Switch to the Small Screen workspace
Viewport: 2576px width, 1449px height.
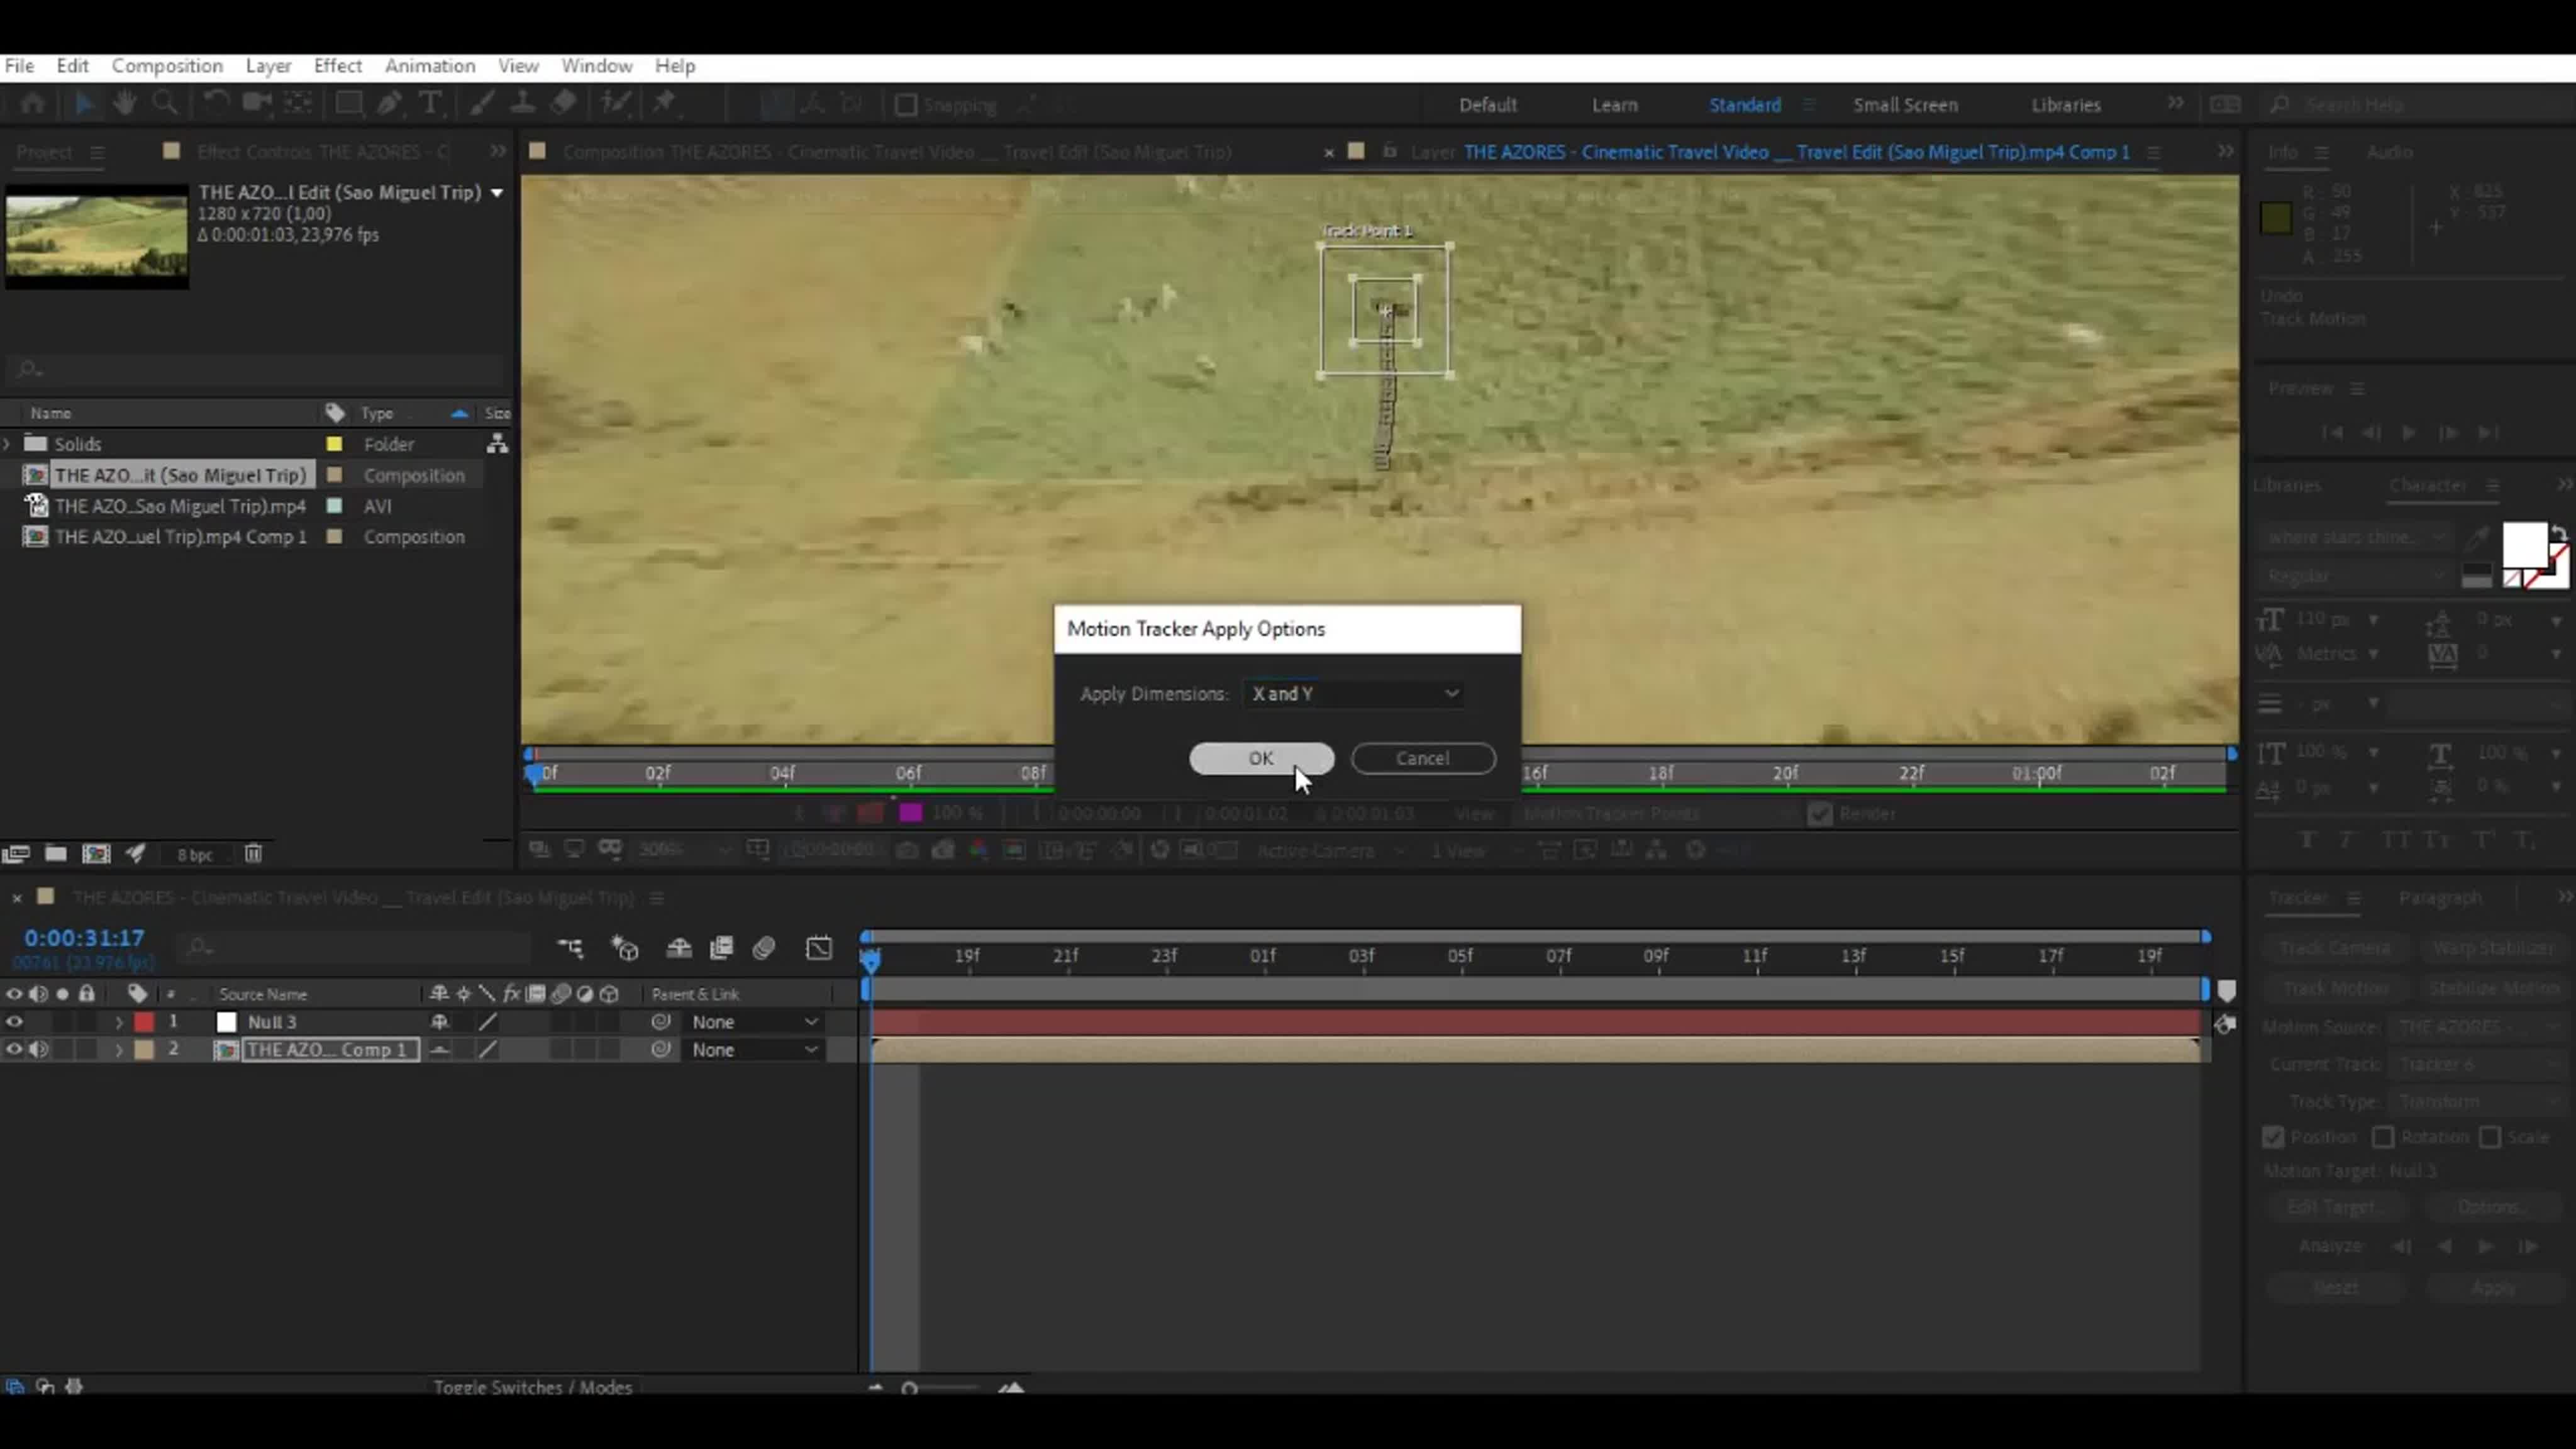(1905, 105)
